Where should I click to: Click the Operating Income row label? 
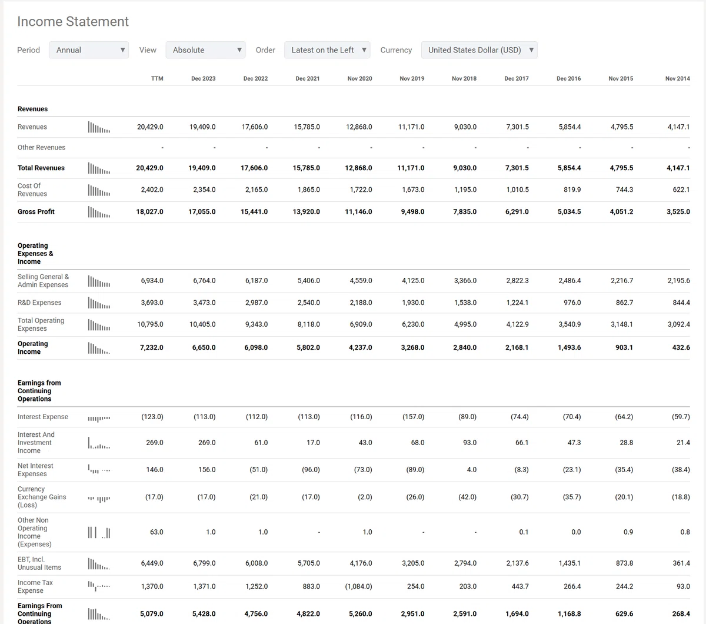[x=33, y=348]
